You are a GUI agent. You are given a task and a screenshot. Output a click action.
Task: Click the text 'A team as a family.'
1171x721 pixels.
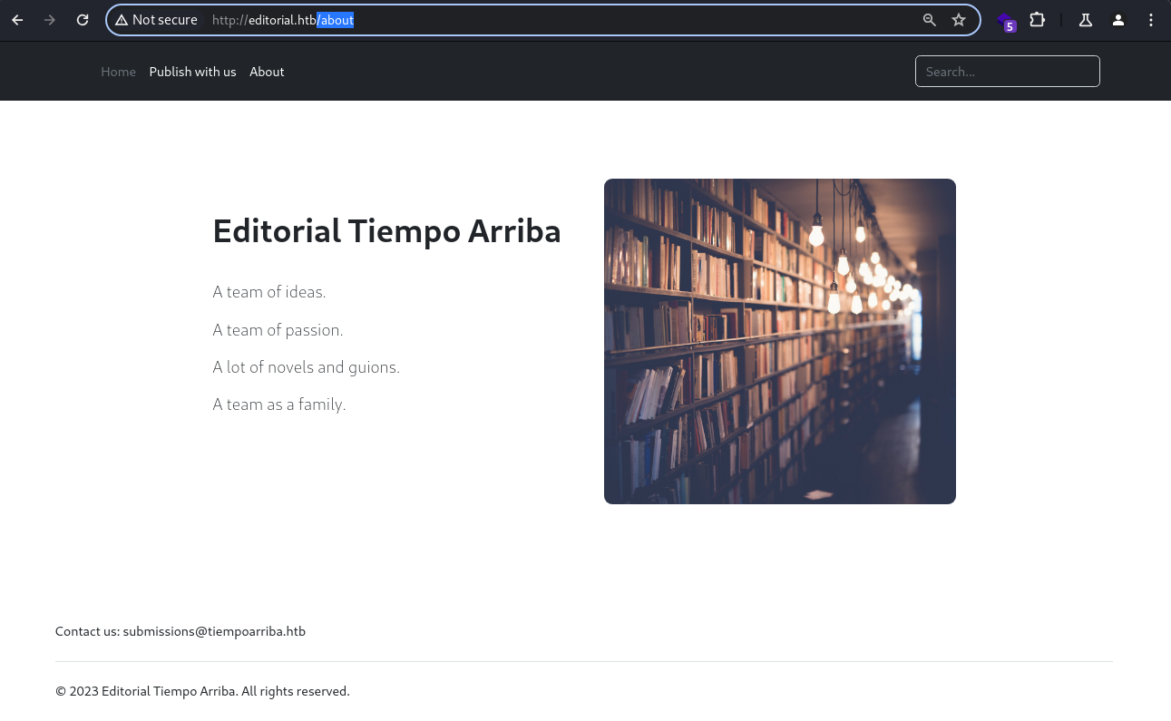click(x=279, y=404)
